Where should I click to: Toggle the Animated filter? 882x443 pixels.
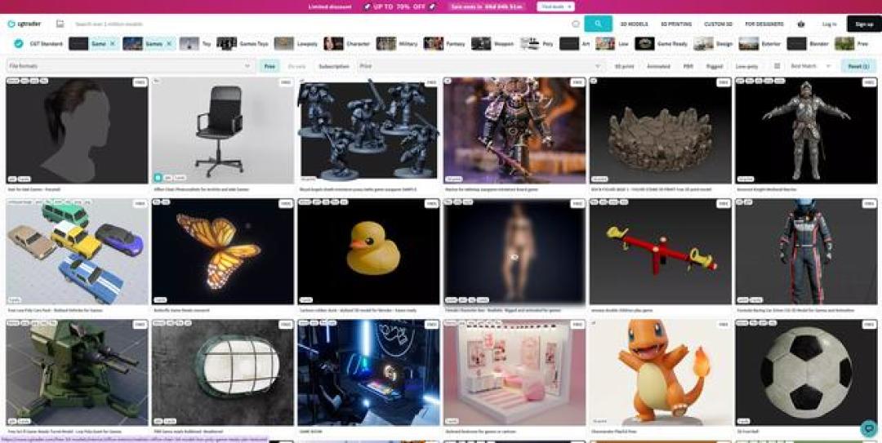point(658,66)
